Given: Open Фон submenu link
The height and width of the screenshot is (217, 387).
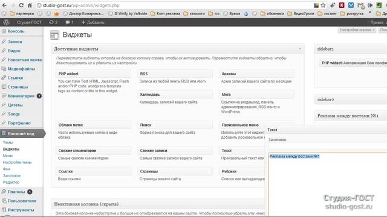Looking at the screenshot, I should pos(7,169).
